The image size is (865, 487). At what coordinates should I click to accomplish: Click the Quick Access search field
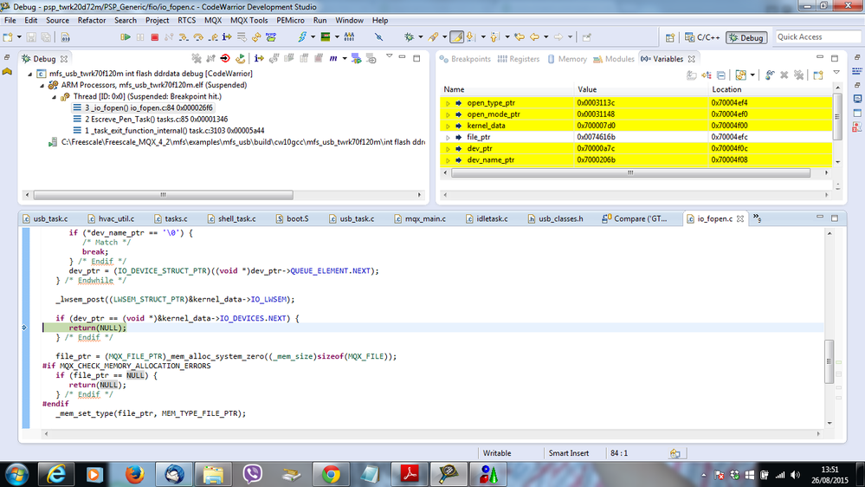pyautogui.click(x=817, y=37)
